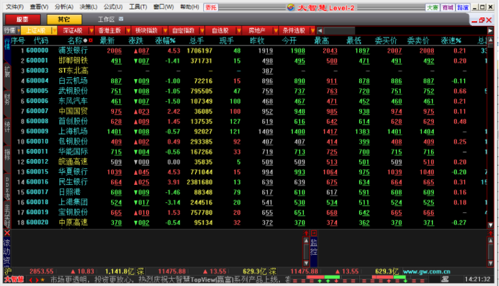This screenshot has height=286, width=499.
Task: Toggle the red square marker beside 名称
Action: [x=91, y=41]
